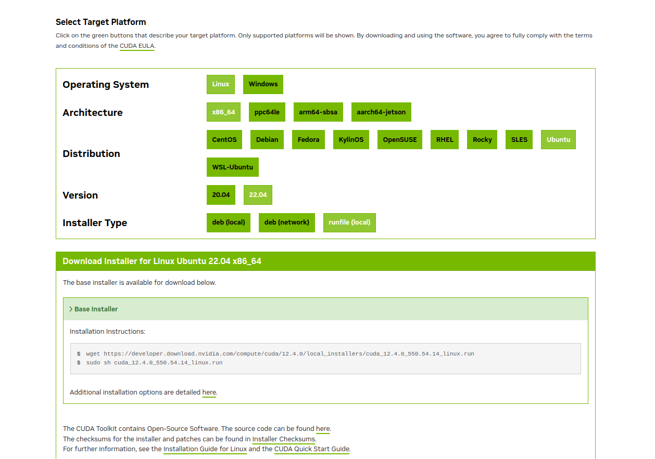Click the Base Installer chevron icon

[71, 309]
